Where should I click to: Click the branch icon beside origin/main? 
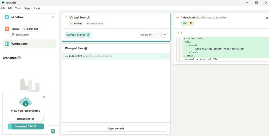[x=13, y=35]
